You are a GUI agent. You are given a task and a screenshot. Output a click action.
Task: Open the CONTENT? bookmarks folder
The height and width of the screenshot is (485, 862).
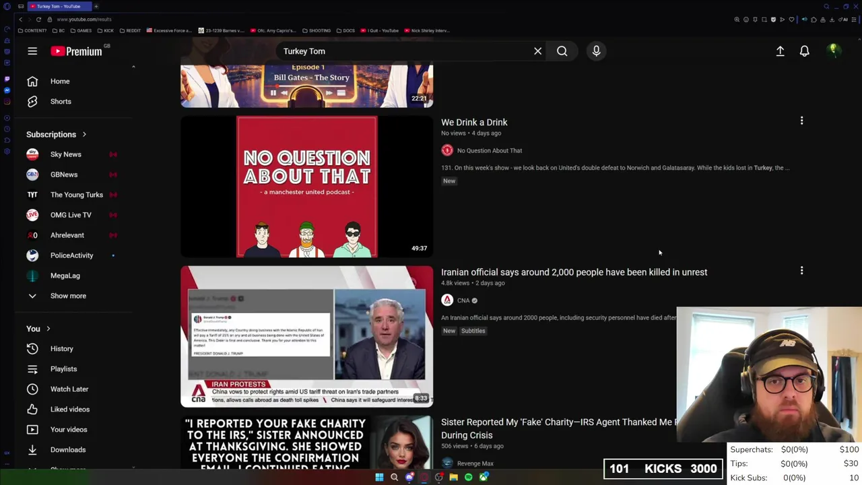click(x=32, y=30)
